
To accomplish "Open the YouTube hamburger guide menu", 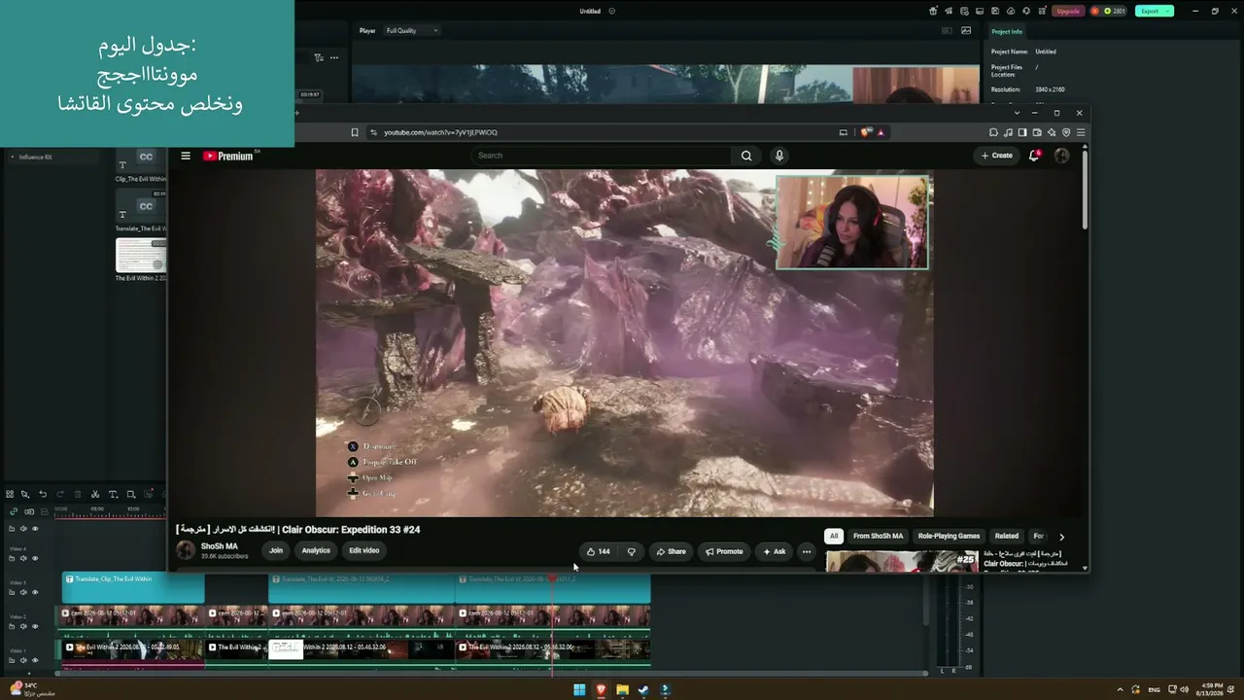I will pyautogui.click(x=186, y=156).
